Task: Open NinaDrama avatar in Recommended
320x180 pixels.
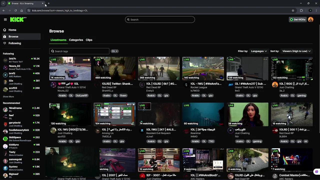Action: (5, 109)
